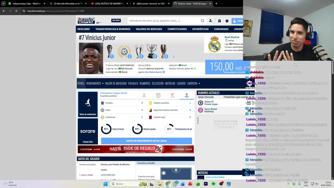Click the golden laurel football award icon
Viewport: 334px width, 188px height.
(x=124, y=51)
